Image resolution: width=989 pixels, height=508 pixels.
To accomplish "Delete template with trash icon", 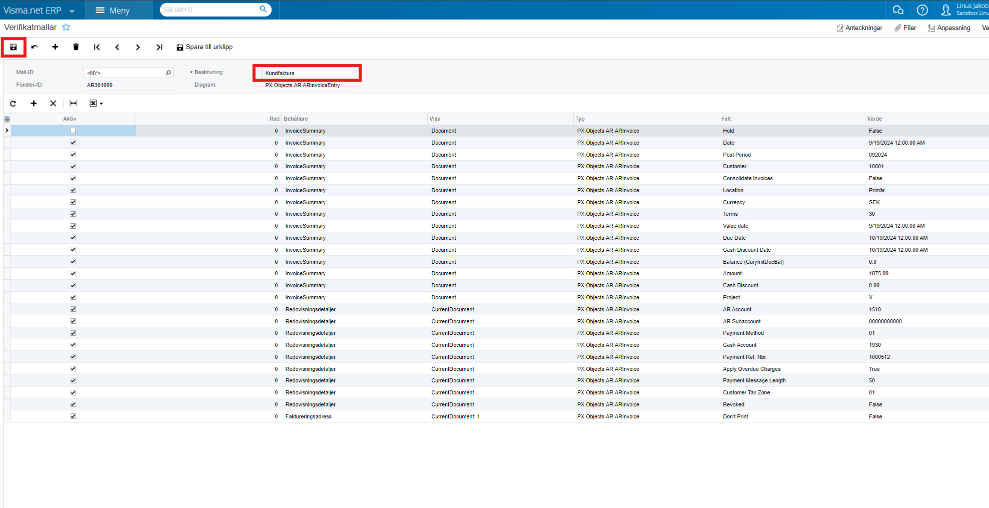I will coord(76,47).
